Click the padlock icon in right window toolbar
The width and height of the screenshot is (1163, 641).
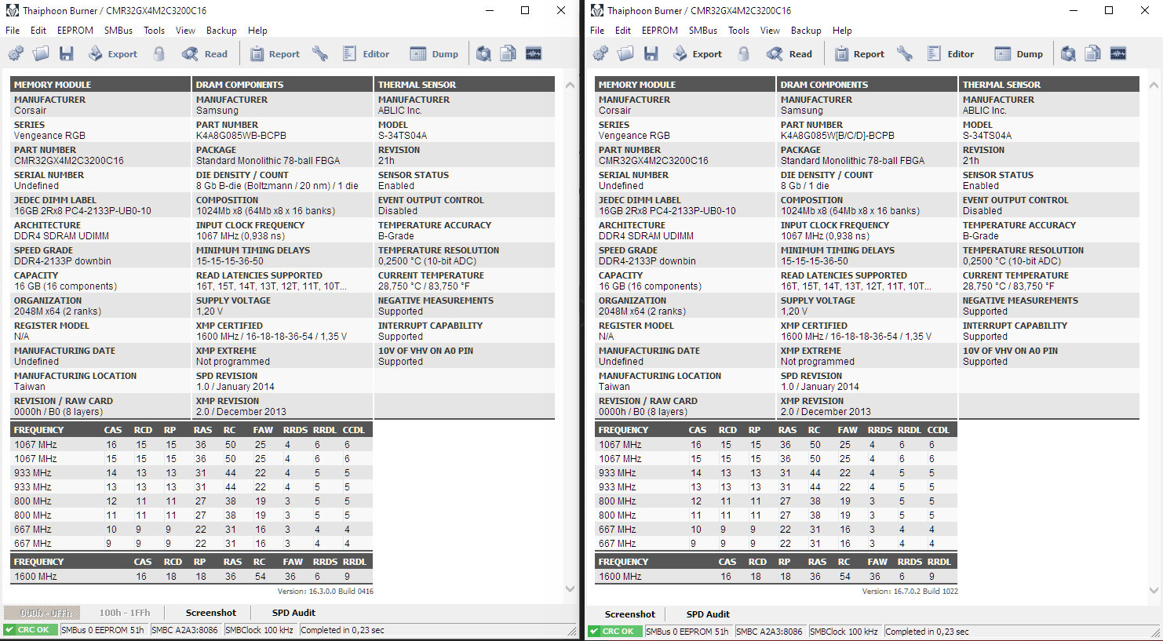(744, 54)
